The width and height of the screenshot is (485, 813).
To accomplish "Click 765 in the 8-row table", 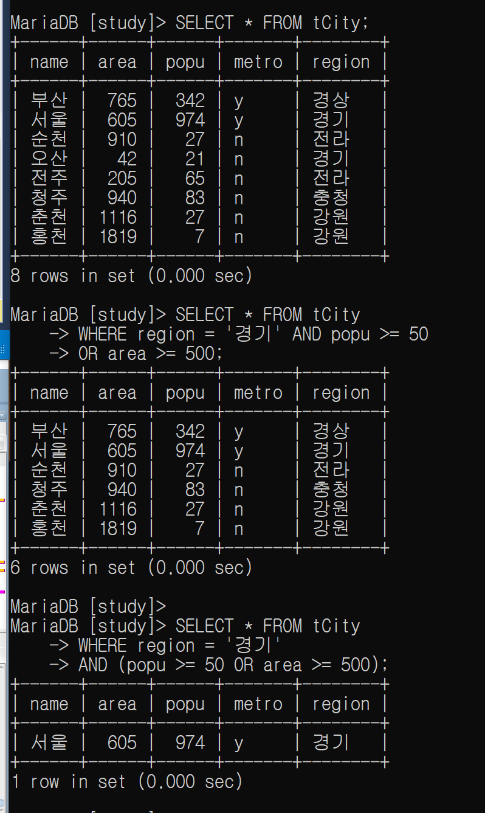I will pos(122,101).
